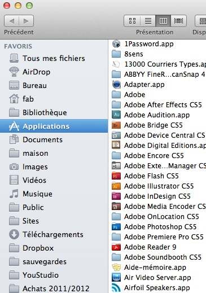Open the arrangement (Disposition) dropdown
Viewport: 206px width, 293px height.
coord(201,21)
